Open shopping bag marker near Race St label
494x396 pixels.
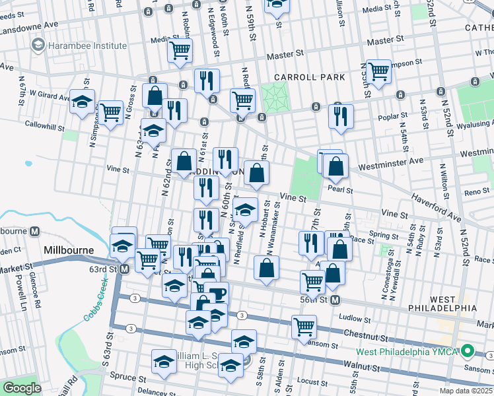[339, 249]
